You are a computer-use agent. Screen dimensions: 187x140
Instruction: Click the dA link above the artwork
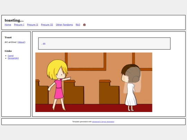tap(44, 44)
